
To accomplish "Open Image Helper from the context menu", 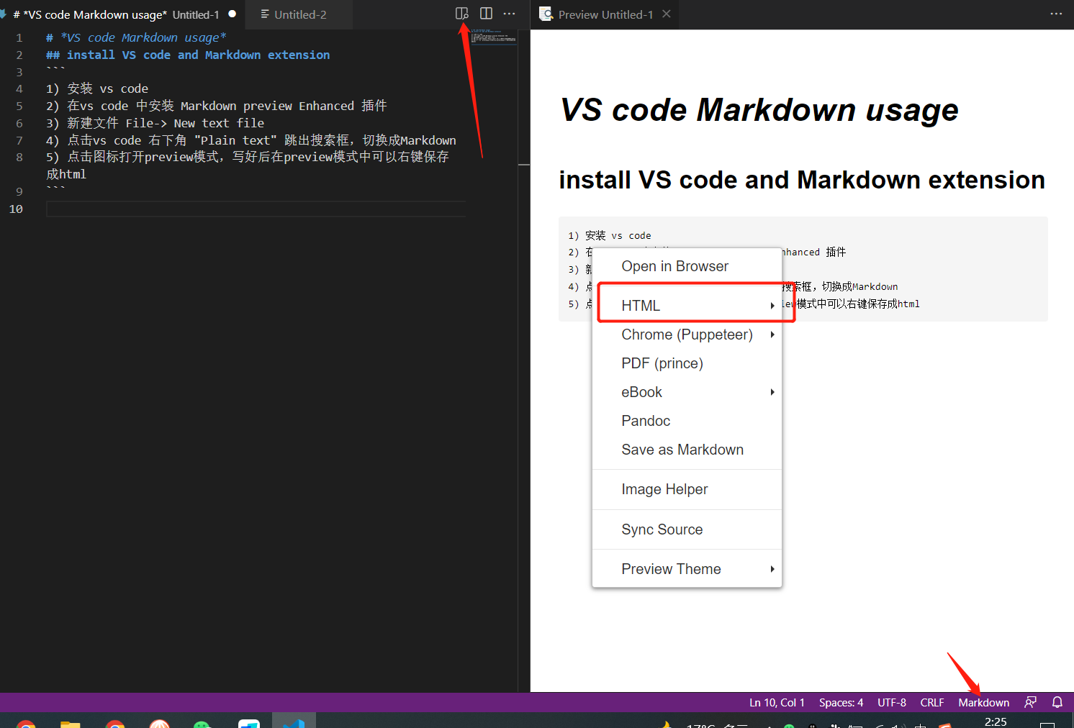I will click(687, 489).
